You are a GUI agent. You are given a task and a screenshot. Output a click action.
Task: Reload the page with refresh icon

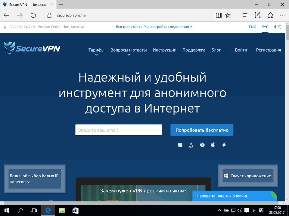[x=33, y=15]
